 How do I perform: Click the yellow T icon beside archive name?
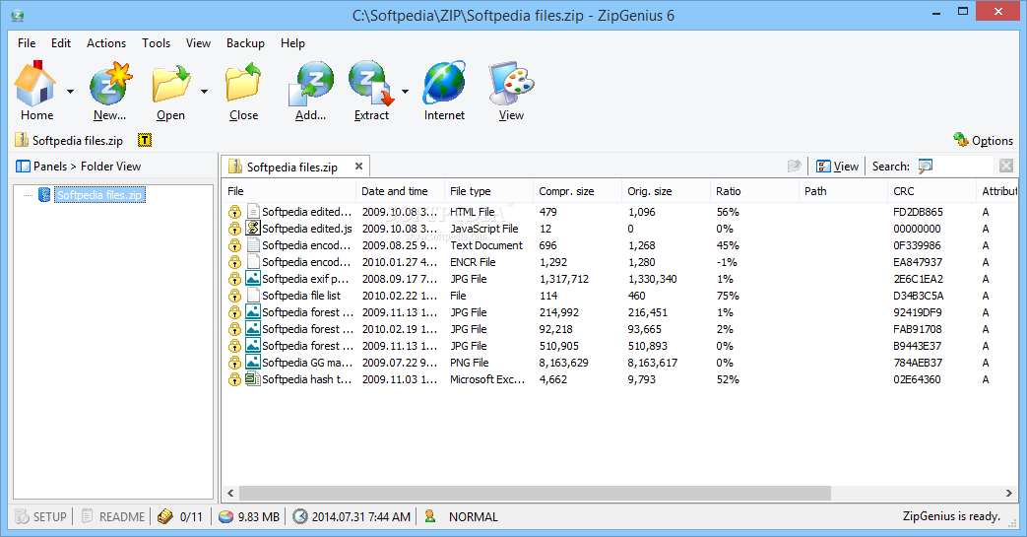[145, 140]
